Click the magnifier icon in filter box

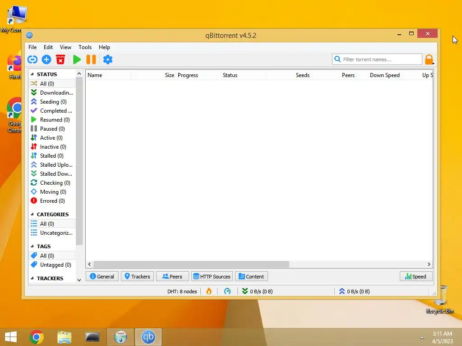pyautogui.click(x=337, y=59)
